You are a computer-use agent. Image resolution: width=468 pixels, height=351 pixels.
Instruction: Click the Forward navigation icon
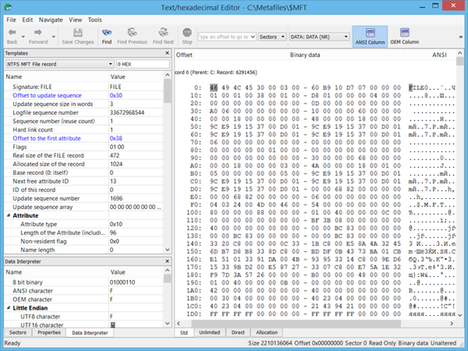coord(38,32)
